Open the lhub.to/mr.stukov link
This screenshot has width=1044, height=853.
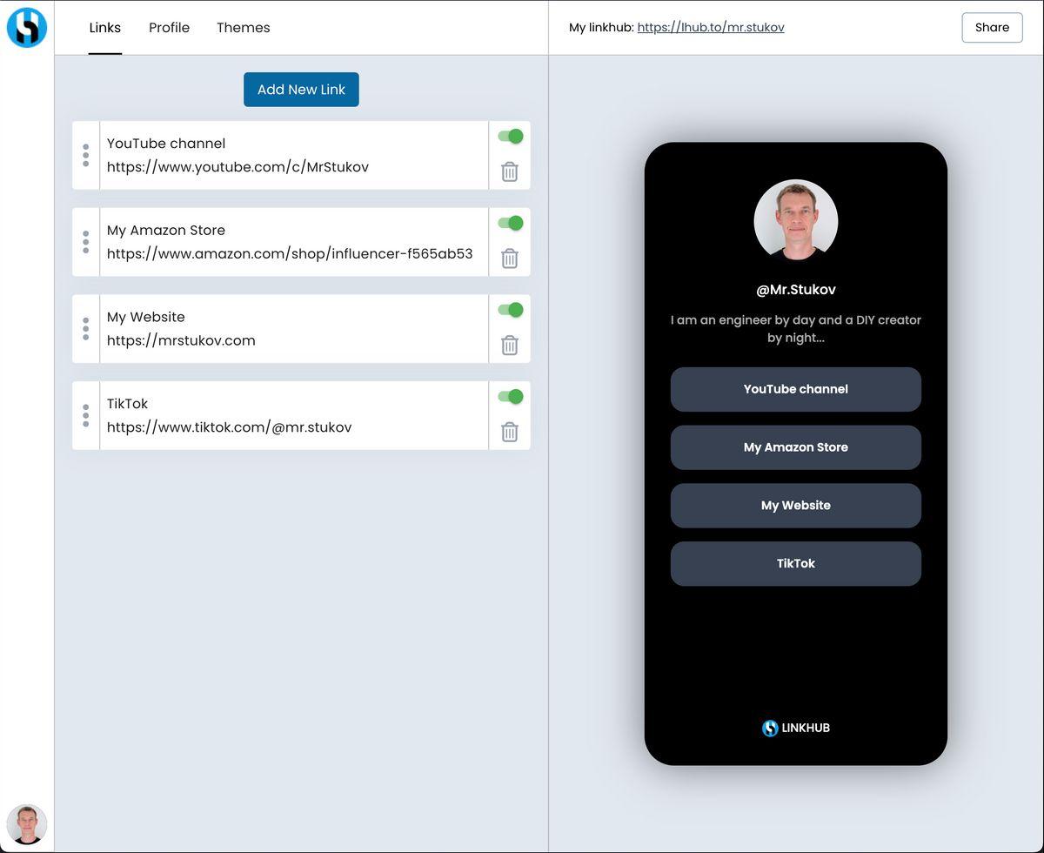711,28
